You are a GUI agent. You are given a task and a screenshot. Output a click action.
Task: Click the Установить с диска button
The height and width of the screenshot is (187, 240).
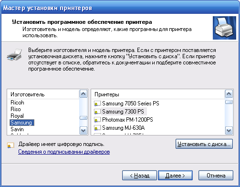204,144
